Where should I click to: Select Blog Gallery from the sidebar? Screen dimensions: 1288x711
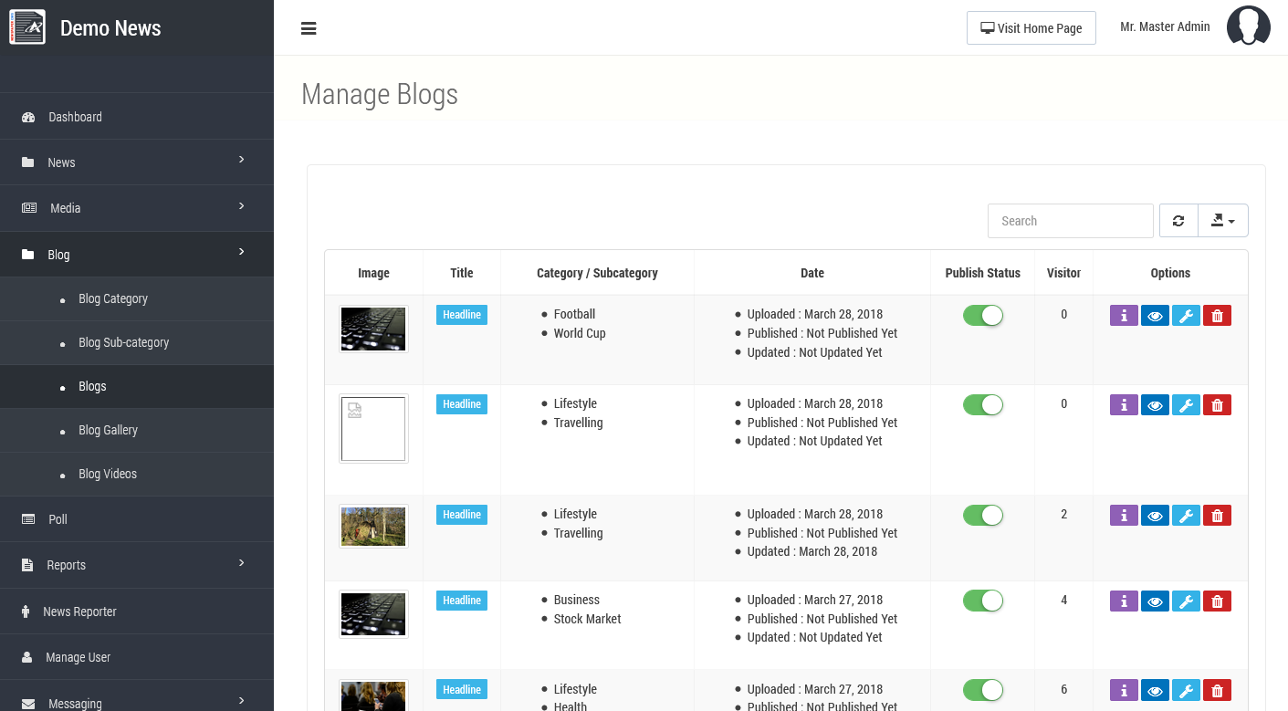[x=108, y=430]
